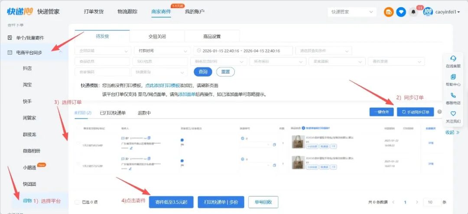Click the 快递100 user avatar icon
Image resolution: width=468 pixels, height=214 pixels.
point(428,12)
